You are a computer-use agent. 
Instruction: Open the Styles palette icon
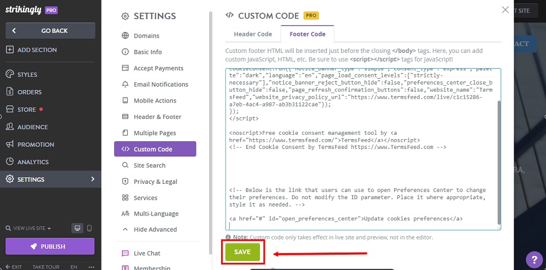(10, 75)
